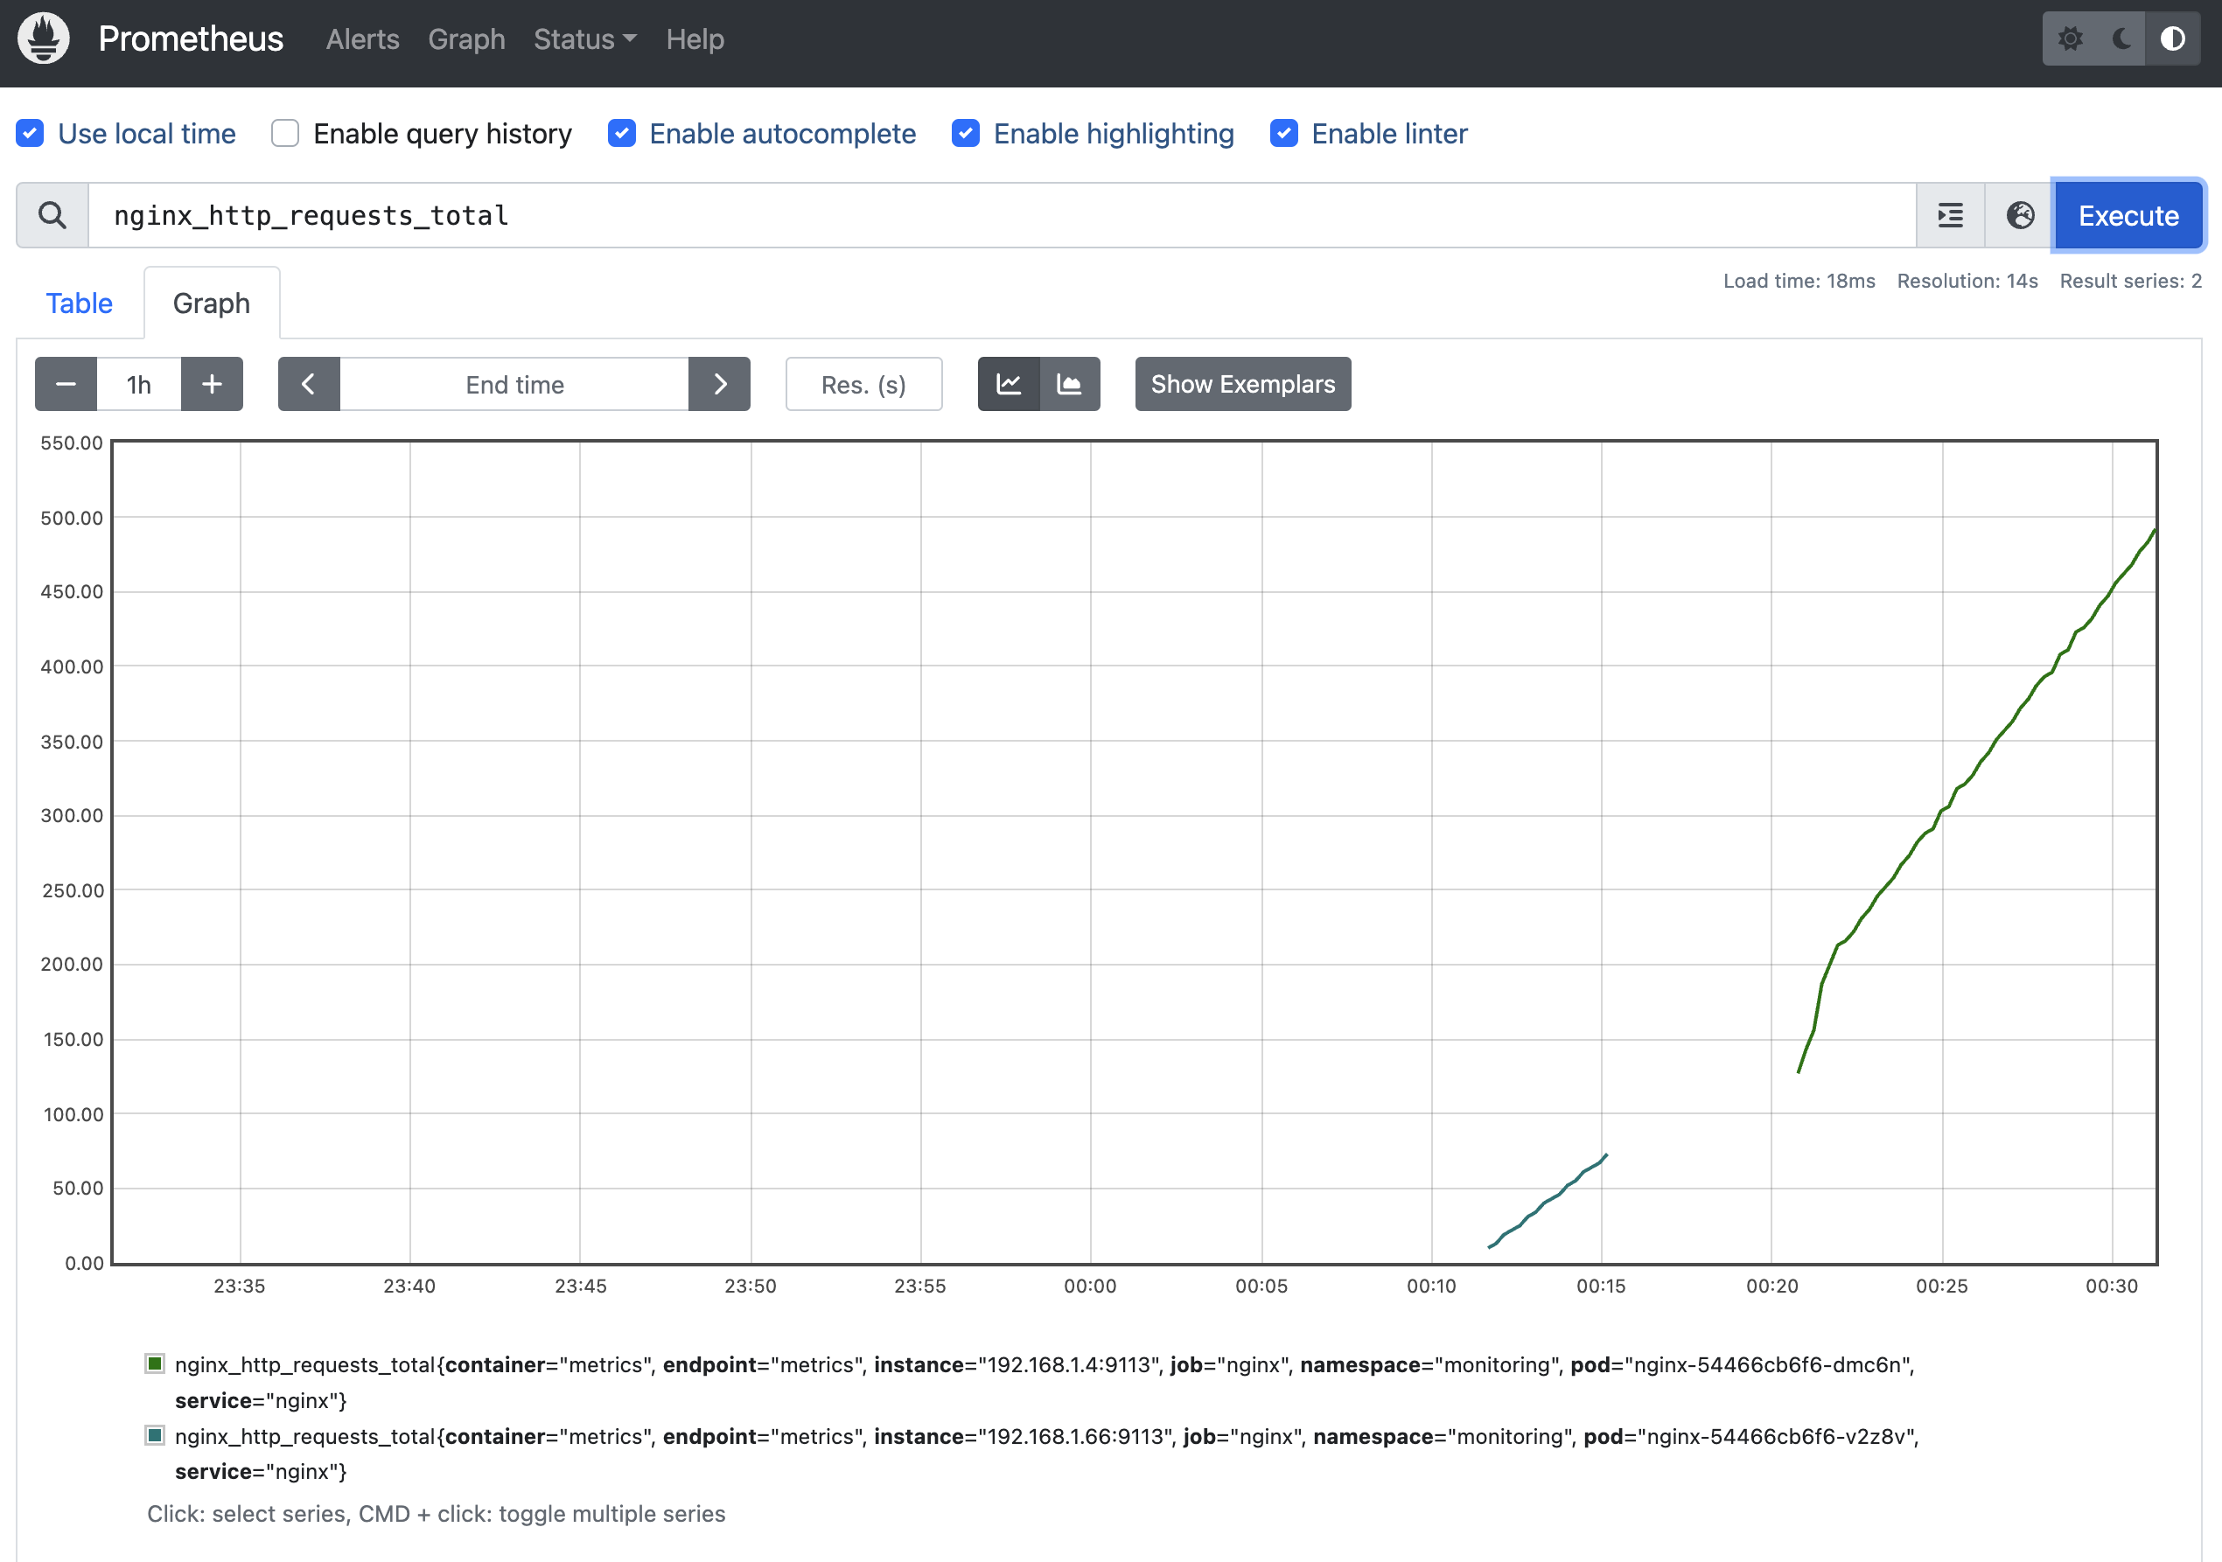The height and width of the screenshot is (1562, 2222).
Task: Select the unstacked line graph icon
Action: (1009, 384)
